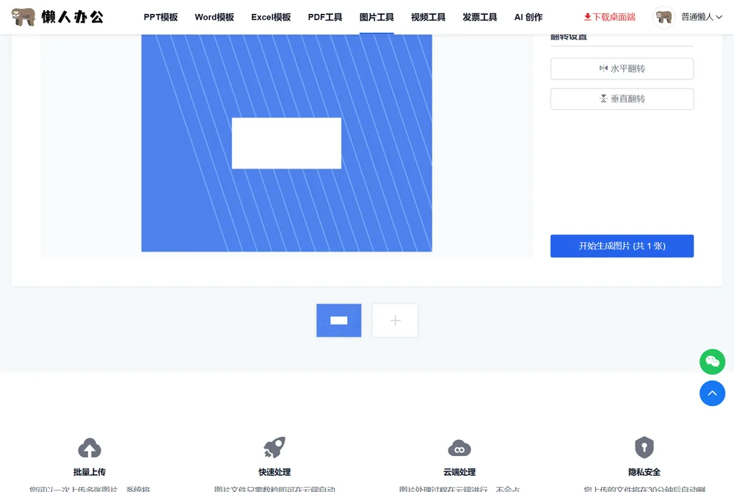Click the user avatar in header
The width and height of the screenshot is (734, 492).
coord(664,18)
